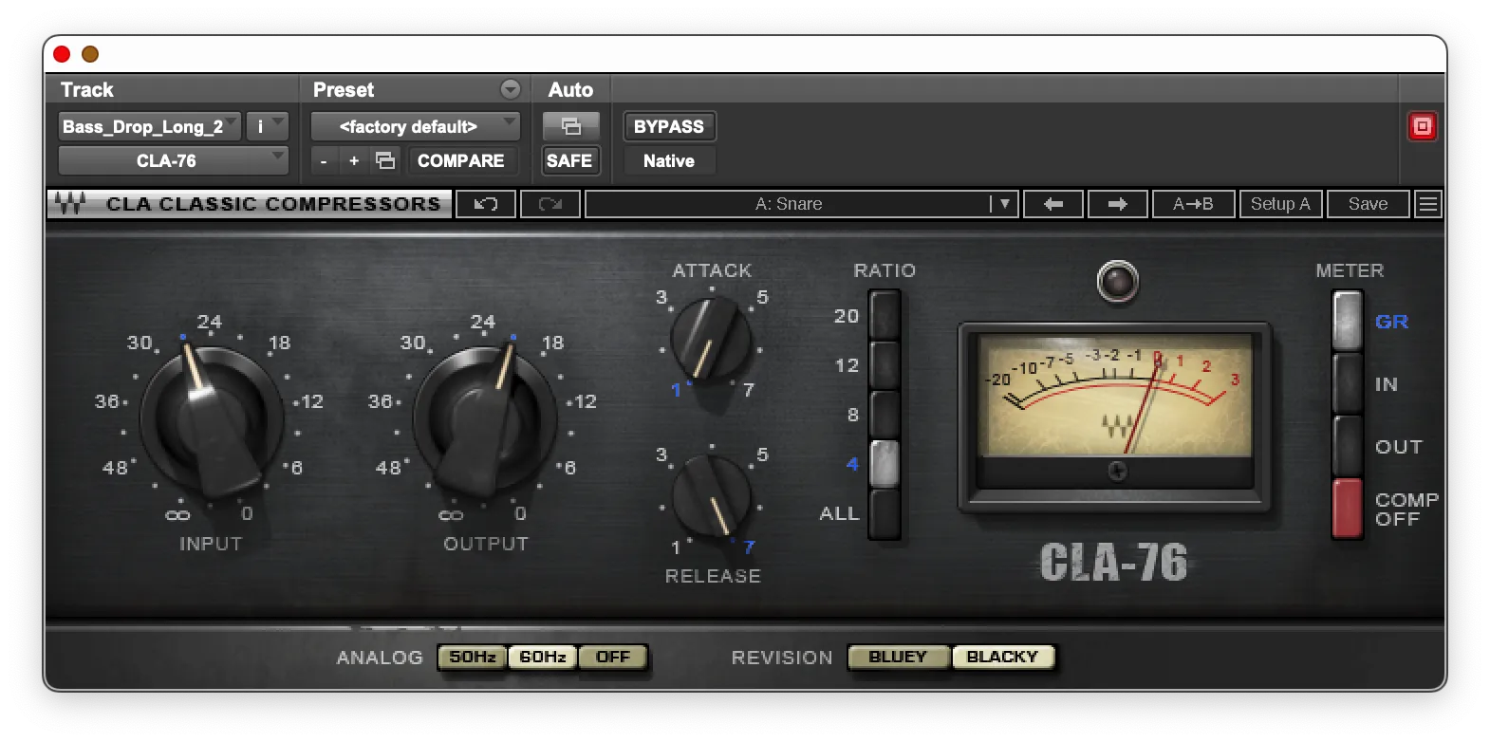Viewport: 1490px width, 742px height.
Task: Set analog noise to 60Hz
Action: click(543, 657)
